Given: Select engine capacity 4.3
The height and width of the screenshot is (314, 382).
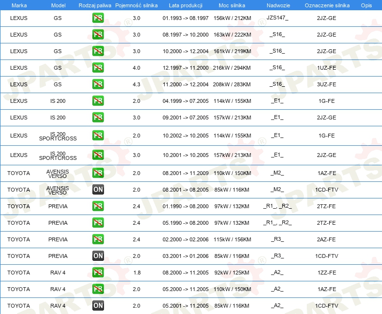Looking at the screenshot, I should 136,84.
